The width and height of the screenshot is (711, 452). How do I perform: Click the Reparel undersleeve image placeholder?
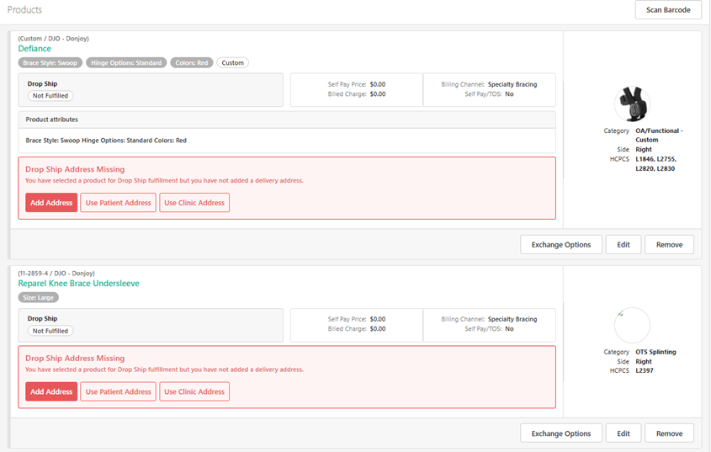(632, 325)
